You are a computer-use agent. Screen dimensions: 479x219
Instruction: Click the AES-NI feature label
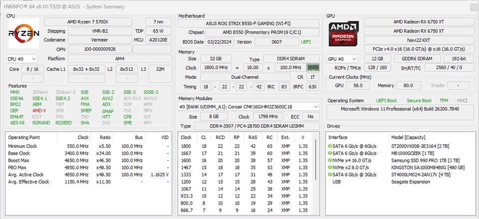pyautogui.click(x=17, y=123)
